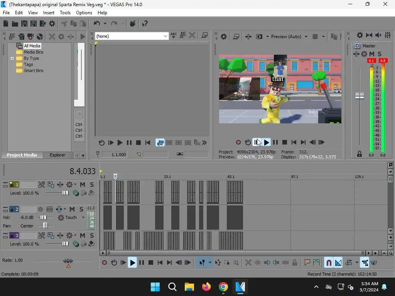Click the Delete X icon in timeline toolbar

248,263
